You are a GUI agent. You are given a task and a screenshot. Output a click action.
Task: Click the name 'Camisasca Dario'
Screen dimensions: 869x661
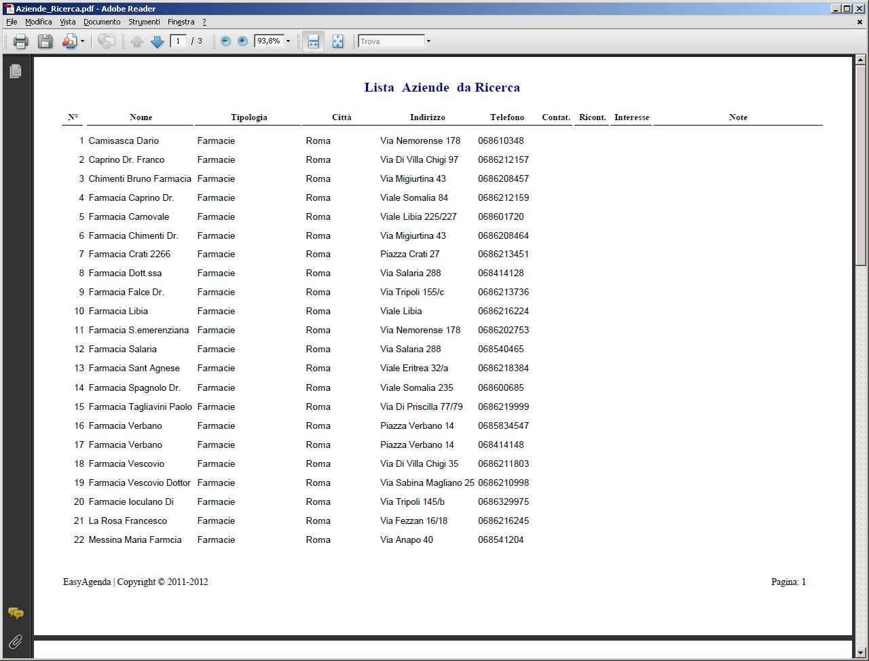[124, 141]
